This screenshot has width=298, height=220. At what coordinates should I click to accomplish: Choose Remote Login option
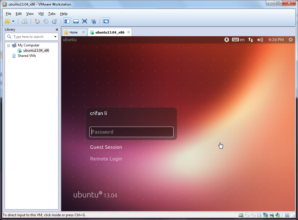tap(106, 159)
